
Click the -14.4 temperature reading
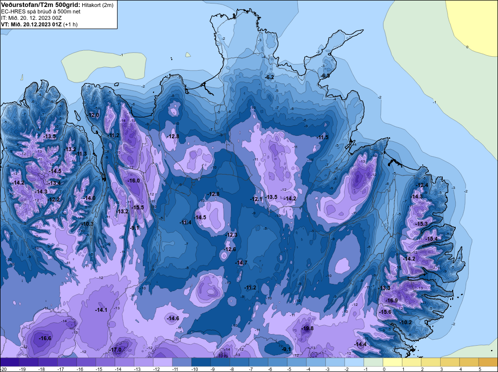coord(360,344)
